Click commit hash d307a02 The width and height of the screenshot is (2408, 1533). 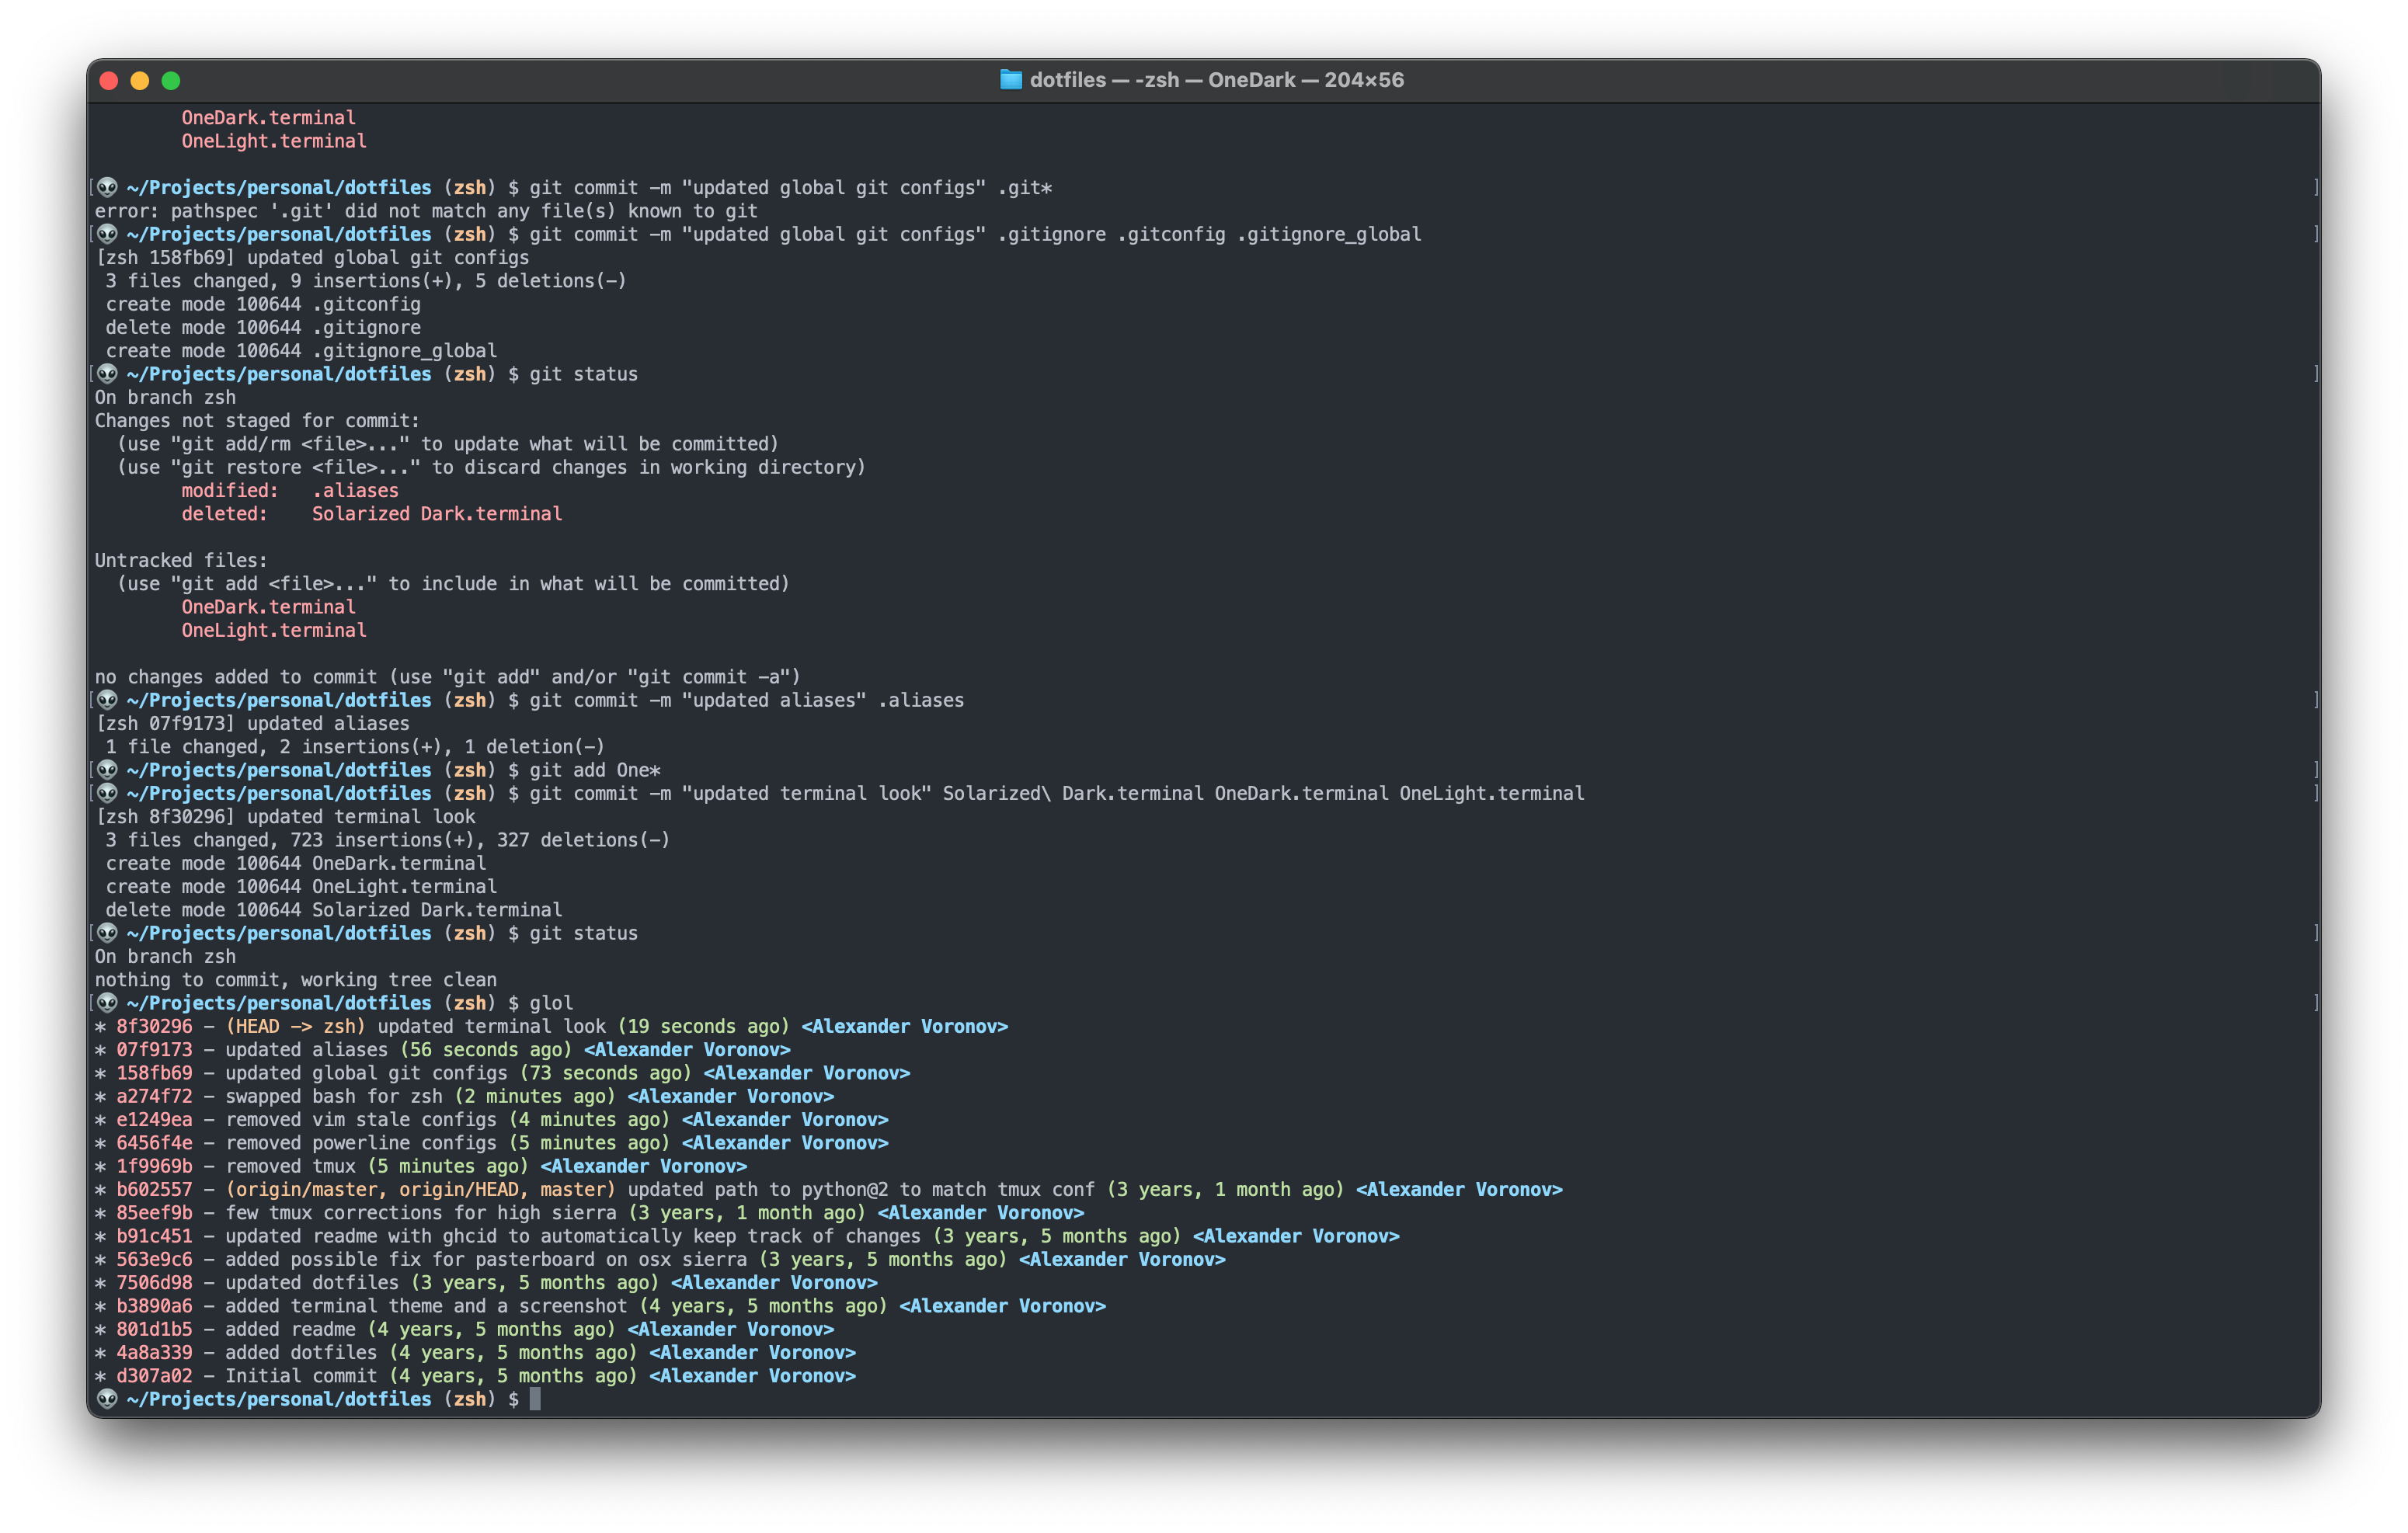[x=154, y=1376]
